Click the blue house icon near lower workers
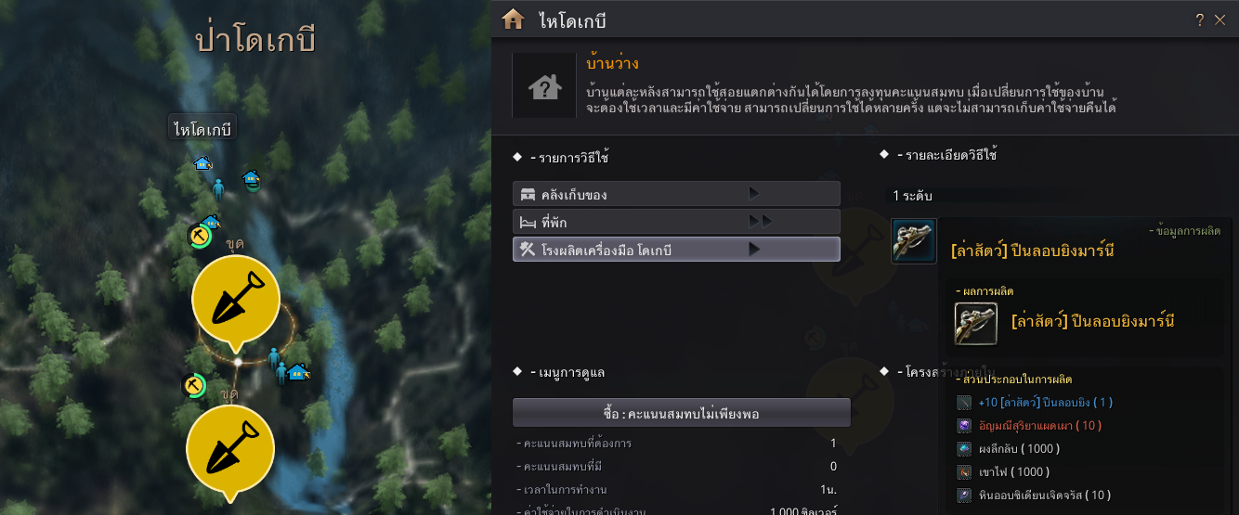The image size is (1239, 515). (x=298, y=372)
